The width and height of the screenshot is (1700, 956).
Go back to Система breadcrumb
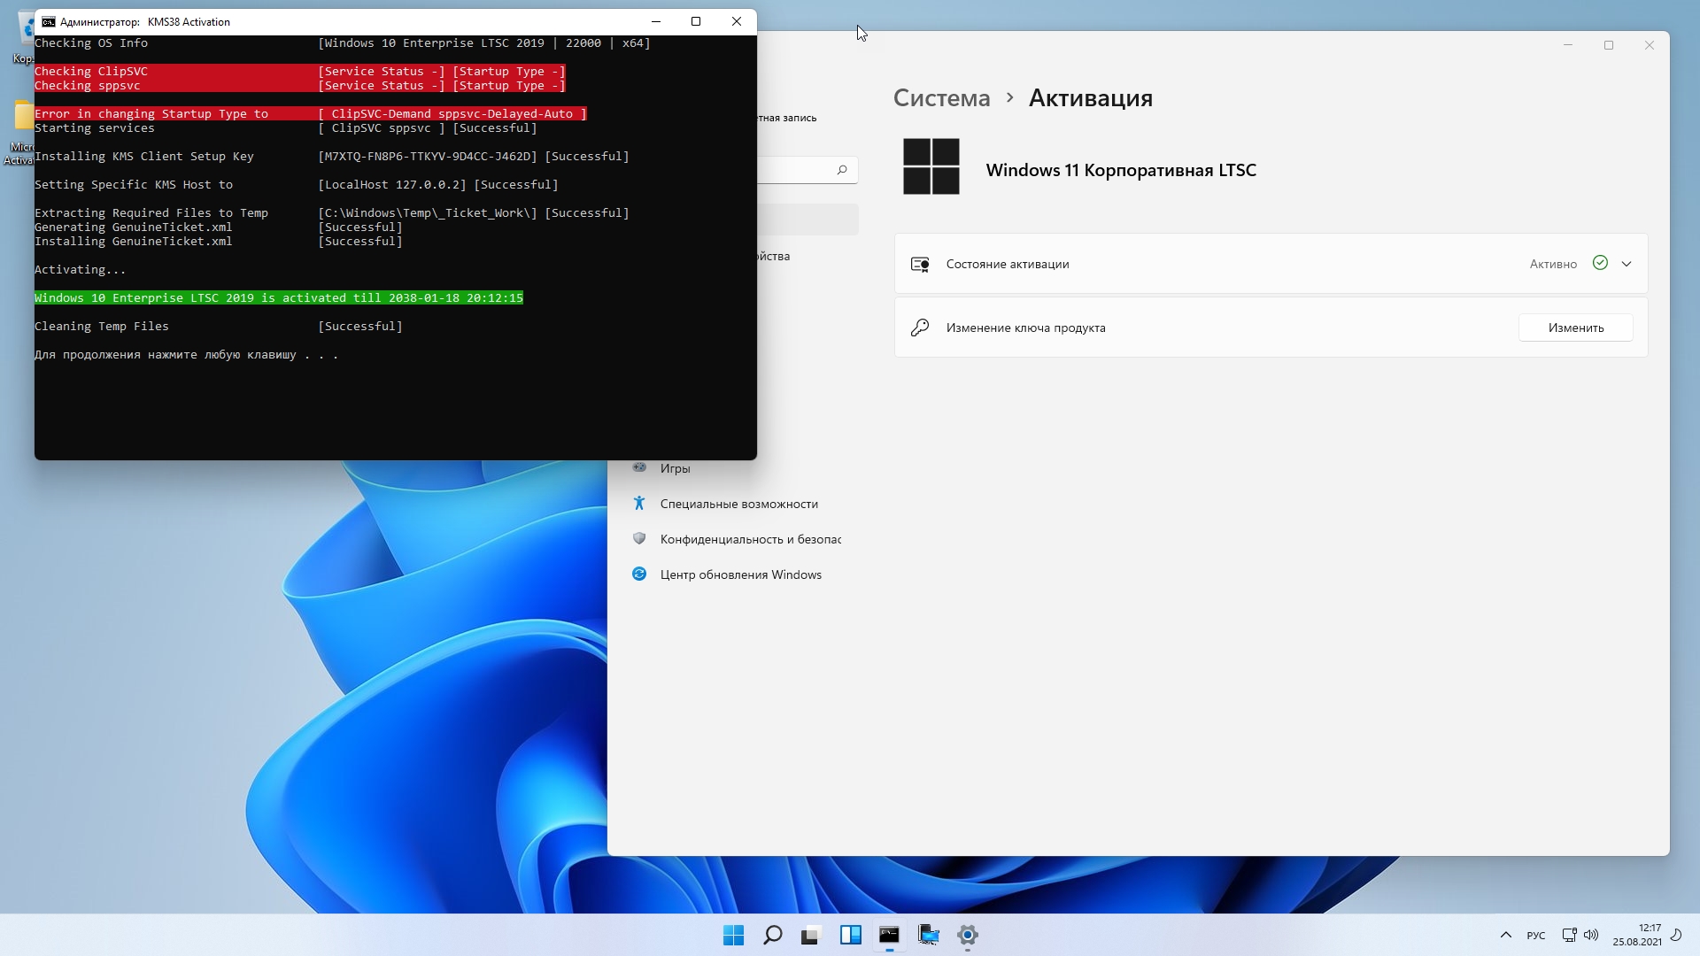941,98
